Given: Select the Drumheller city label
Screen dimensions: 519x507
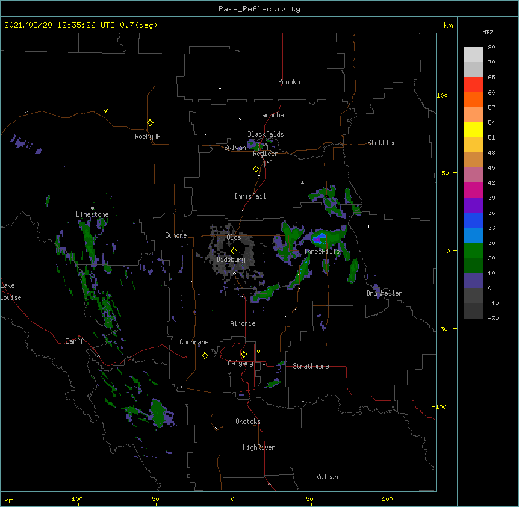Looking at the screenshot, I should tap(384, 293).
